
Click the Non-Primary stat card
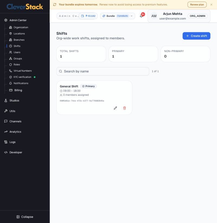[x=186, y=54]
